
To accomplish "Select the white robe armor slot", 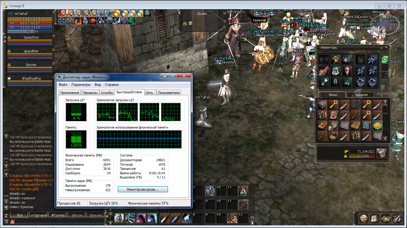I will [335, 71].
